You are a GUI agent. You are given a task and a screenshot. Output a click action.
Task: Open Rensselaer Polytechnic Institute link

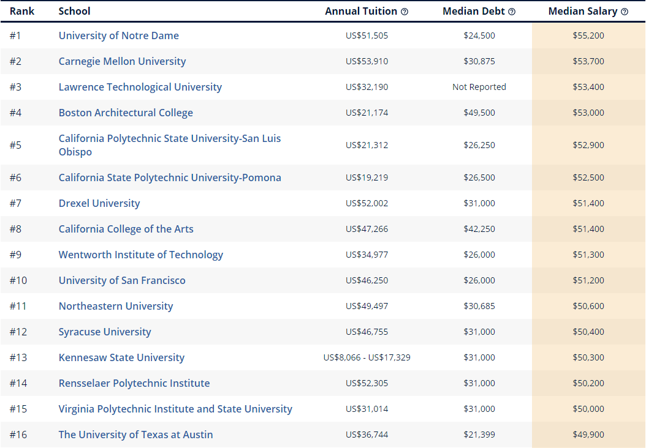click(134, 383)
